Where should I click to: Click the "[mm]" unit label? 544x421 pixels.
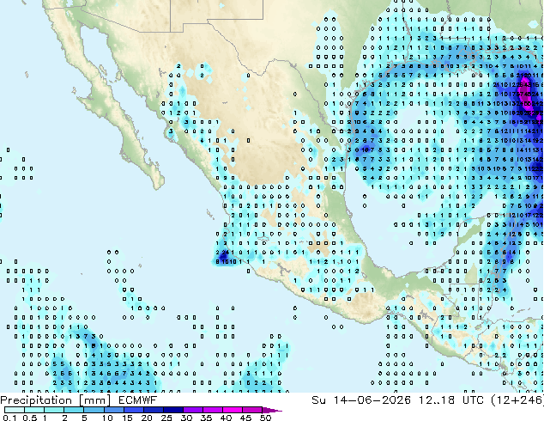95,400
